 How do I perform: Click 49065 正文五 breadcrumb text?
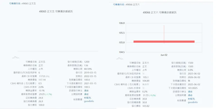point(29,4)
